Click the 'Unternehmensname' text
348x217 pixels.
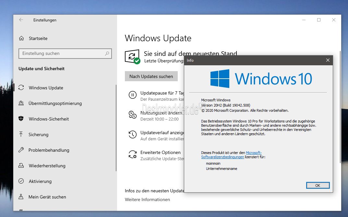click(222, 169)
